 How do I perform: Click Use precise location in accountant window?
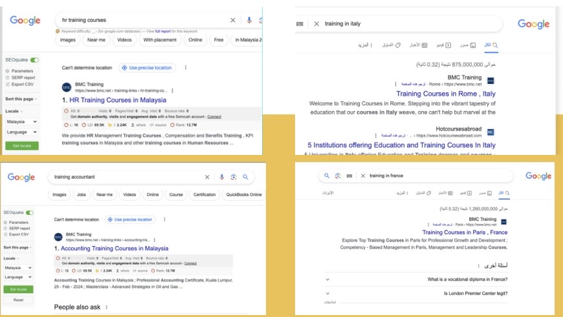pyautogui.click(x=130, y=220)
